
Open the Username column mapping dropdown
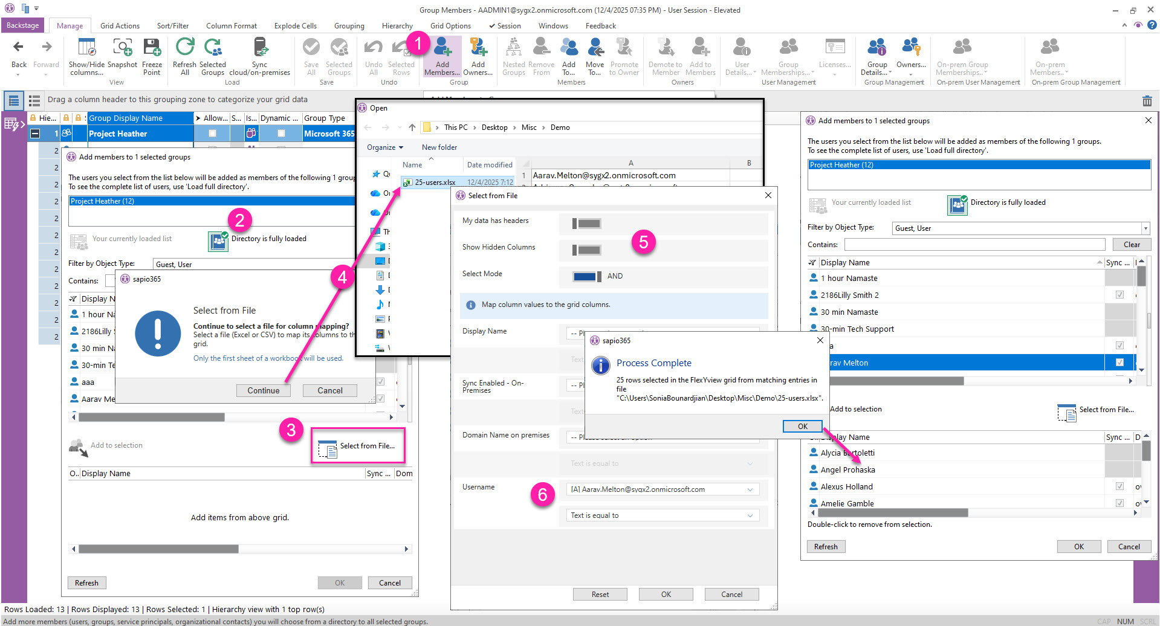tap(663, 489)
